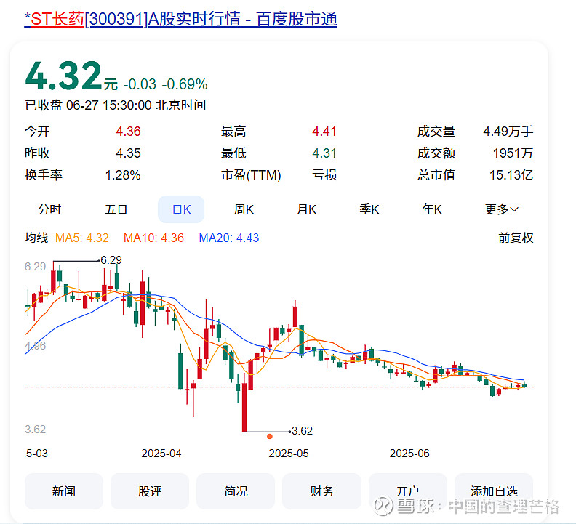The width and height of the screenshot is (576, 524).
Task: Expand the 更多 dropdown
Action: click(x=501, y=209)
